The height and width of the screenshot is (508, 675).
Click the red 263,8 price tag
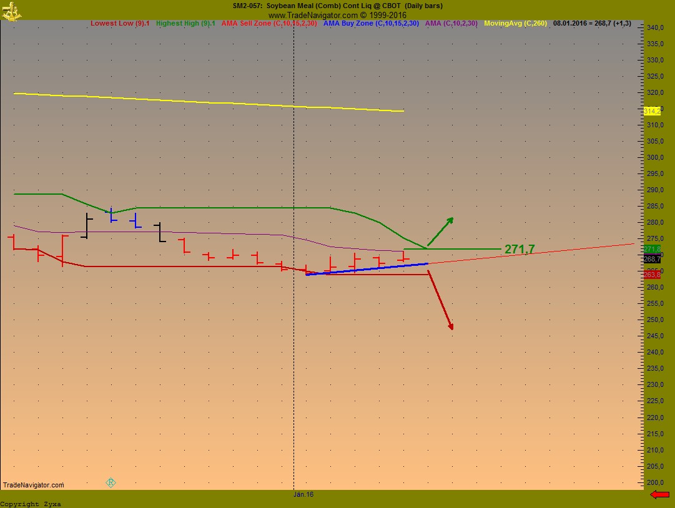tap(652, 275)
